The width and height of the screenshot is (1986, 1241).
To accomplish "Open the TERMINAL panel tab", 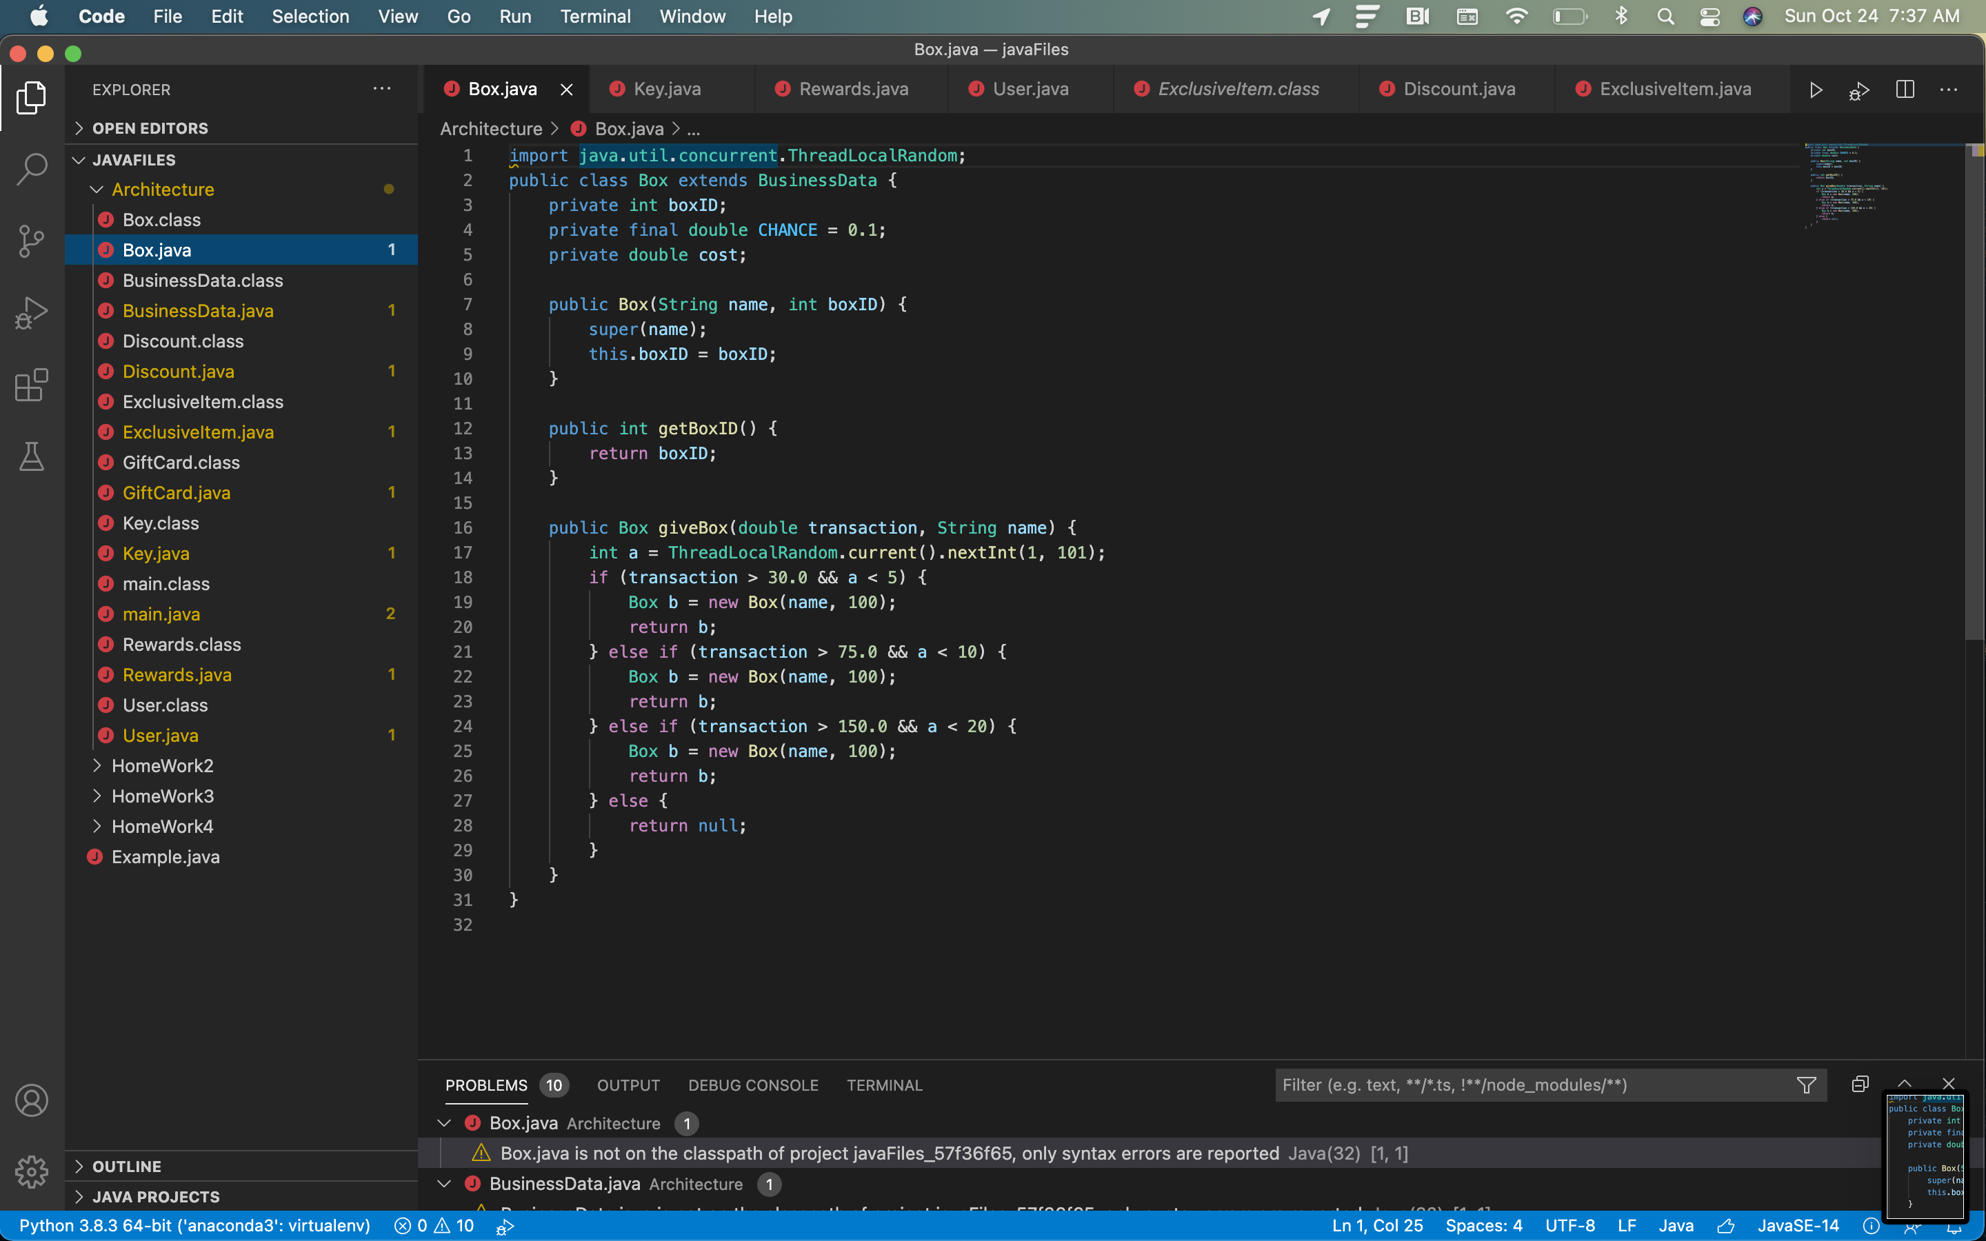I will pos(884,1085).
